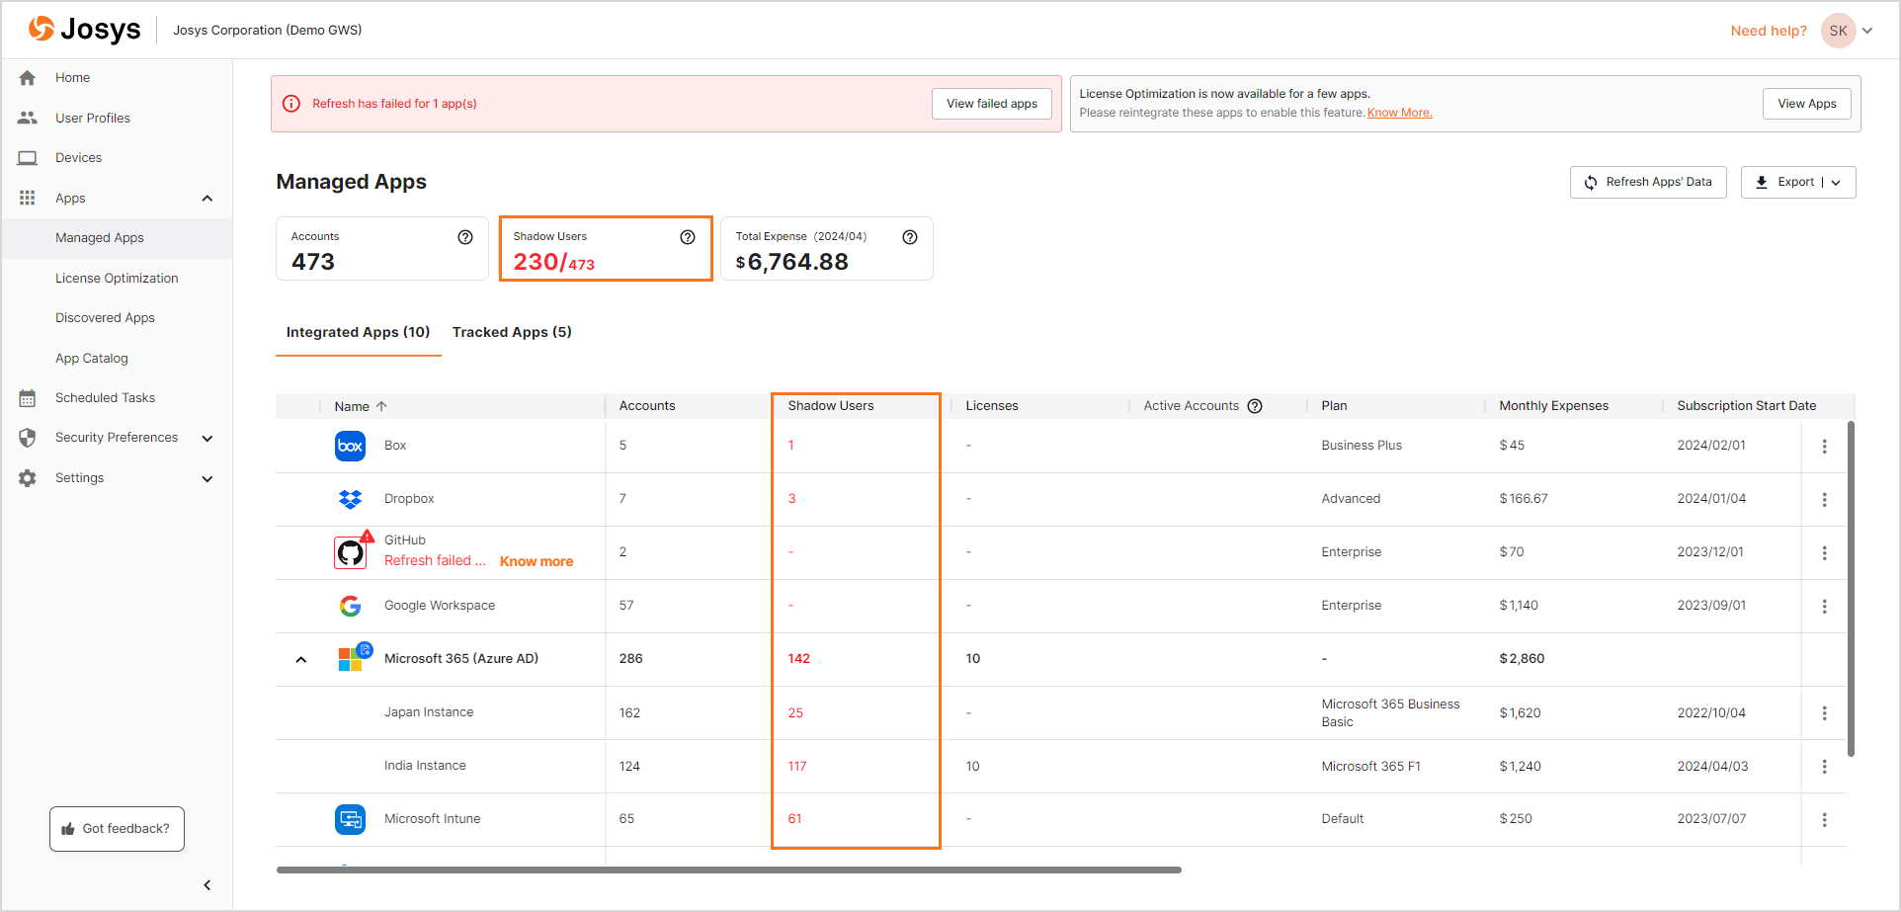Click the Scheduled Tasks calendar icon
1901x912 pixels.
point(28,398)
